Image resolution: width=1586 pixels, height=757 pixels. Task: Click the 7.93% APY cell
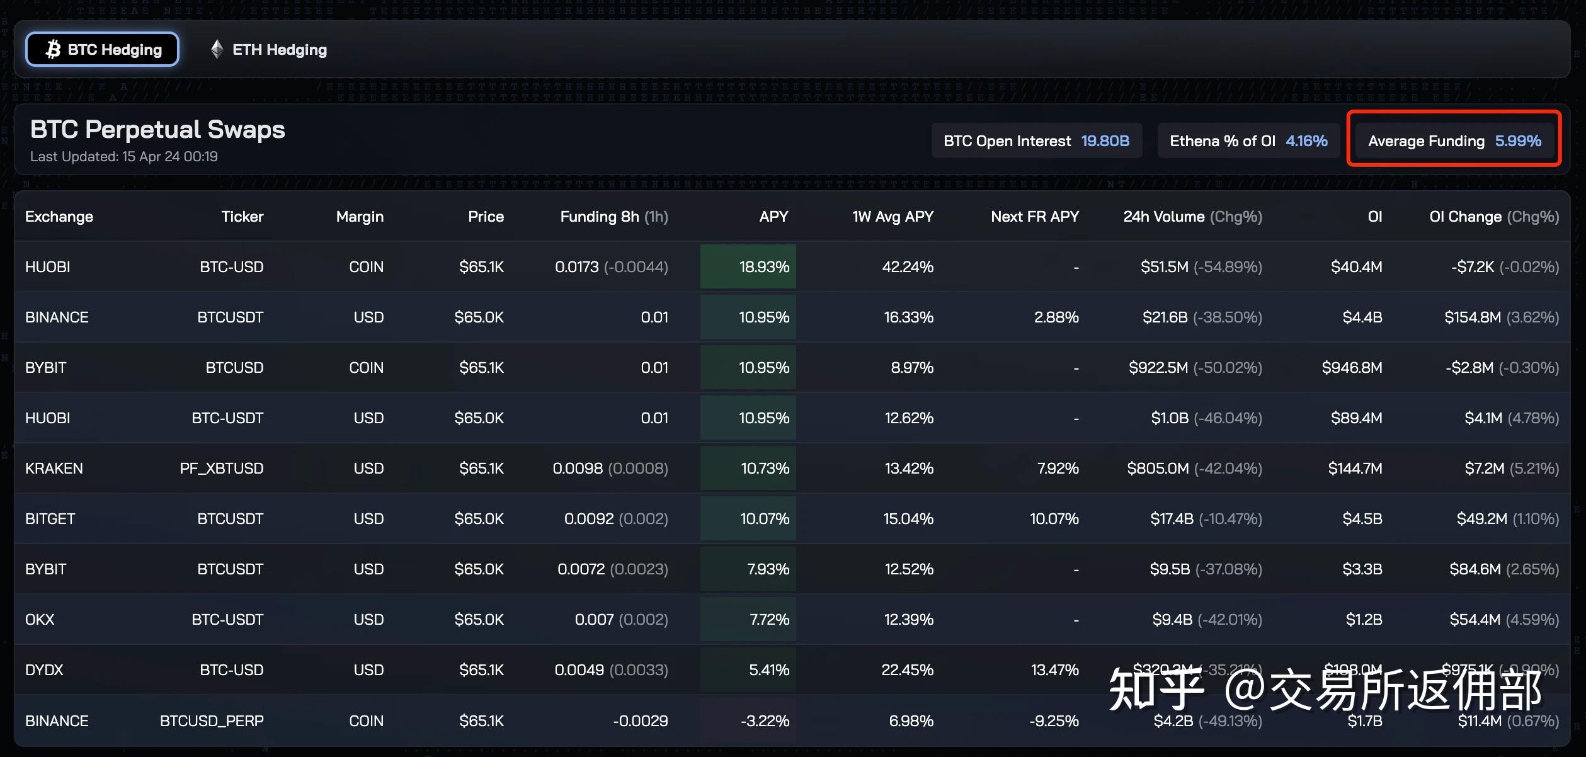pos(748,569)
